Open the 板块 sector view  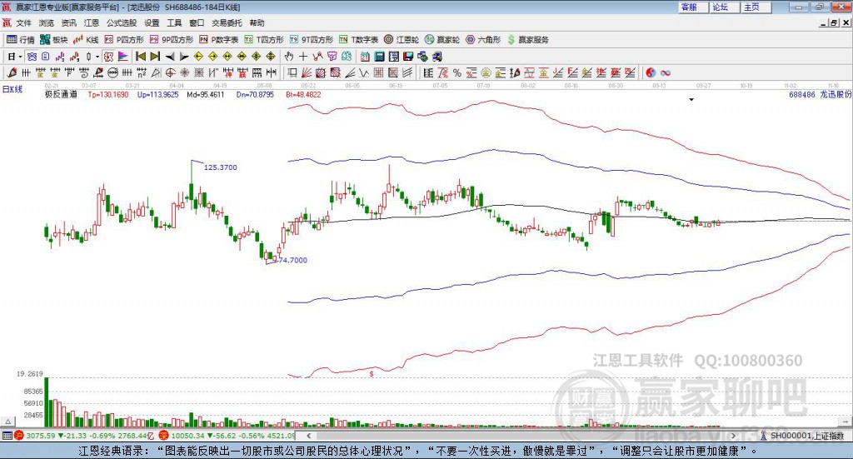point(53,40)
